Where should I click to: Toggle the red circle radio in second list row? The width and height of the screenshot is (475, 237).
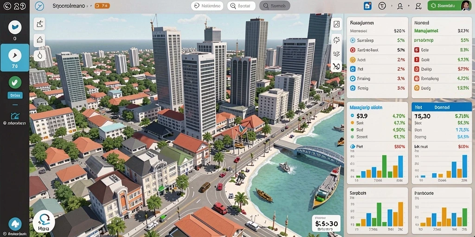pos(353,50)
